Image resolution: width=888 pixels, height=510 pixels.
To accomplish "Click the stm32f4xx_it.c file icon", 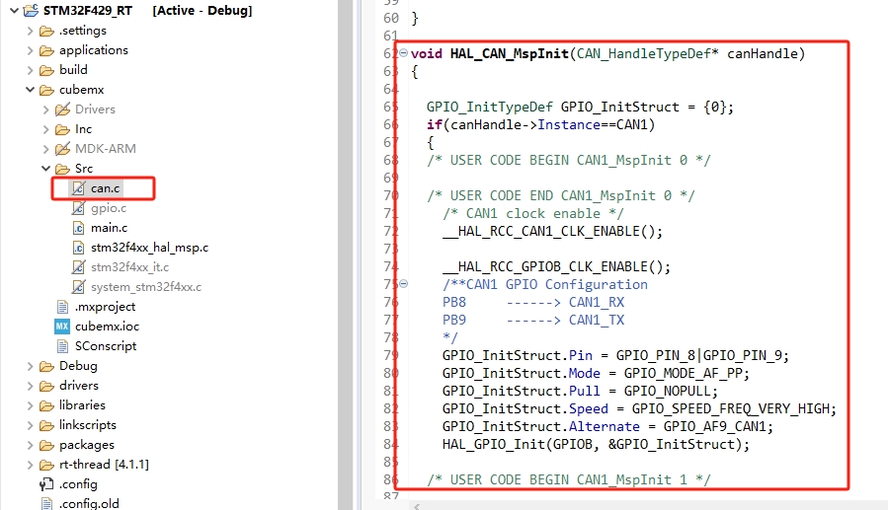I will 78,267.
